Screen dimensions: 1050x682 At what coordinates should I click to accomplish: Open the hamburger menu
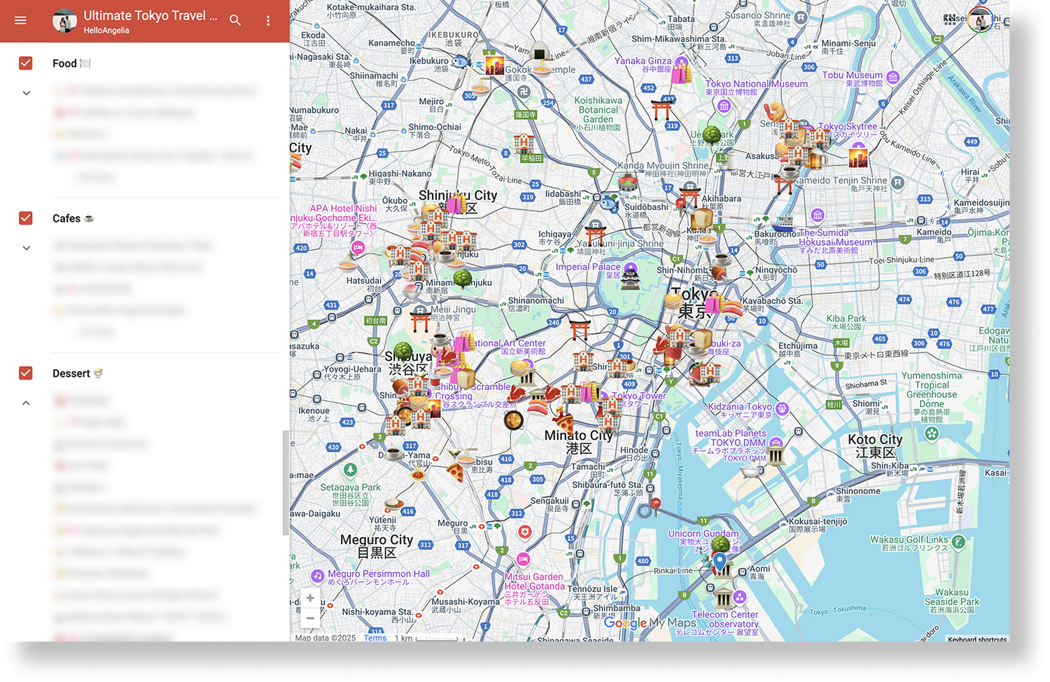[x=20, y=21]
